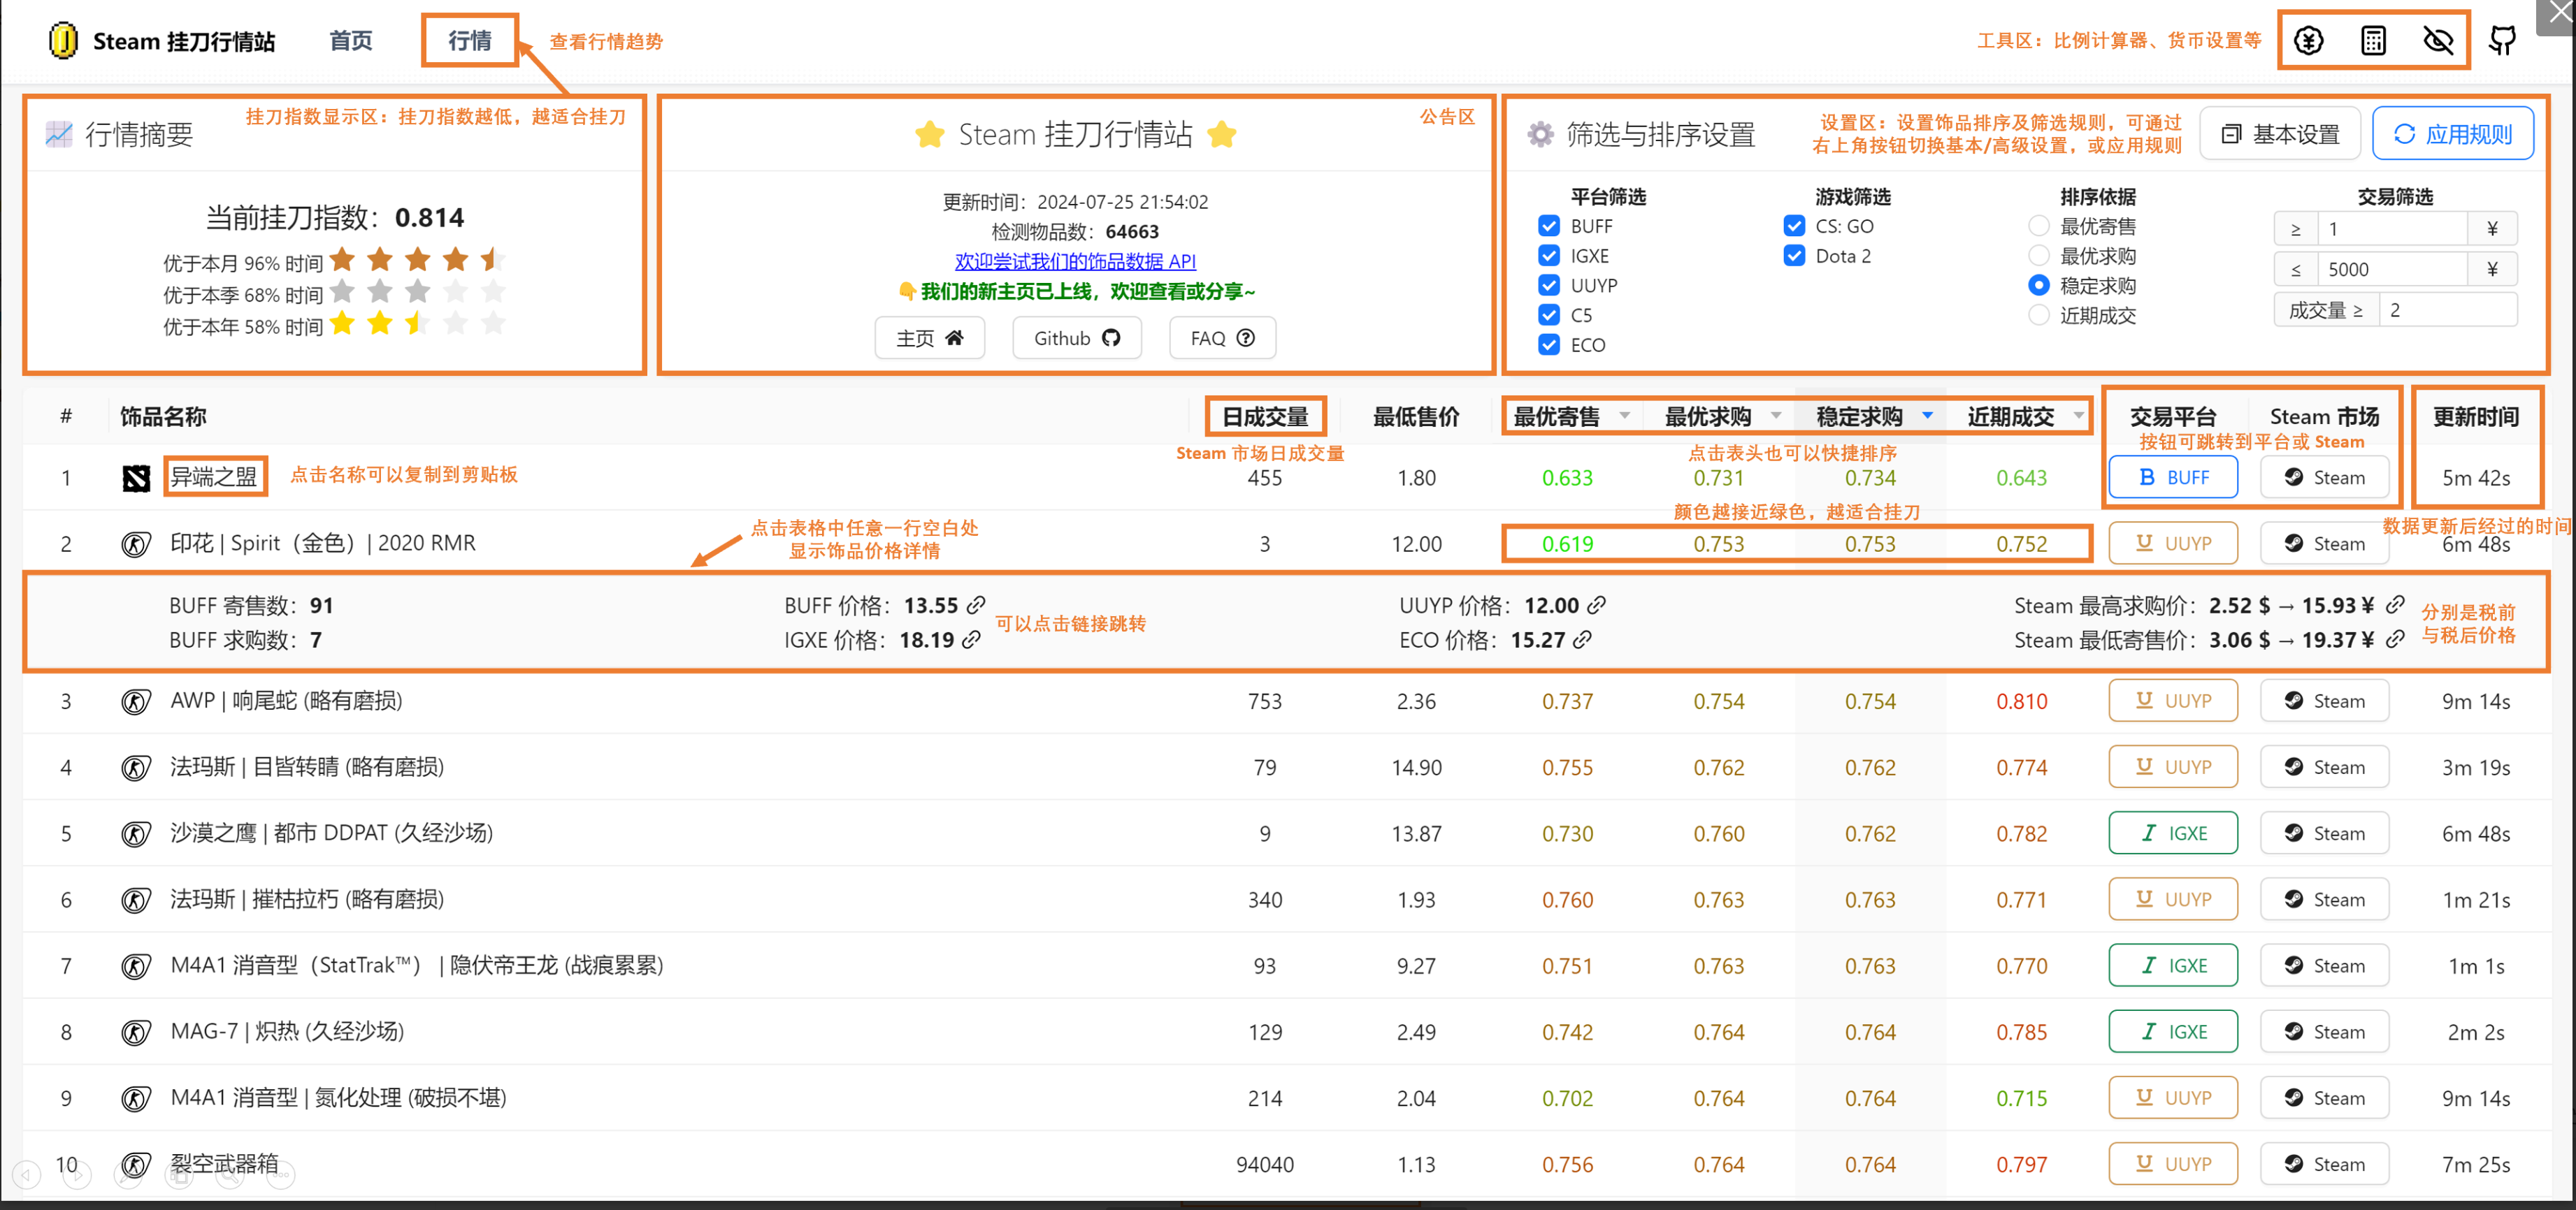Open the currency settings icon
The height and width of the screenshot is (1210, 2576).
(2308, 41)
